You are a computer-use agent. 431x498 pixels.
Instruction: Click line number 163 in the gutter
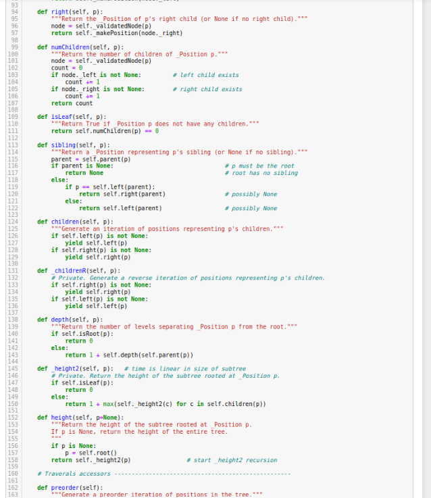pos(13,495)
